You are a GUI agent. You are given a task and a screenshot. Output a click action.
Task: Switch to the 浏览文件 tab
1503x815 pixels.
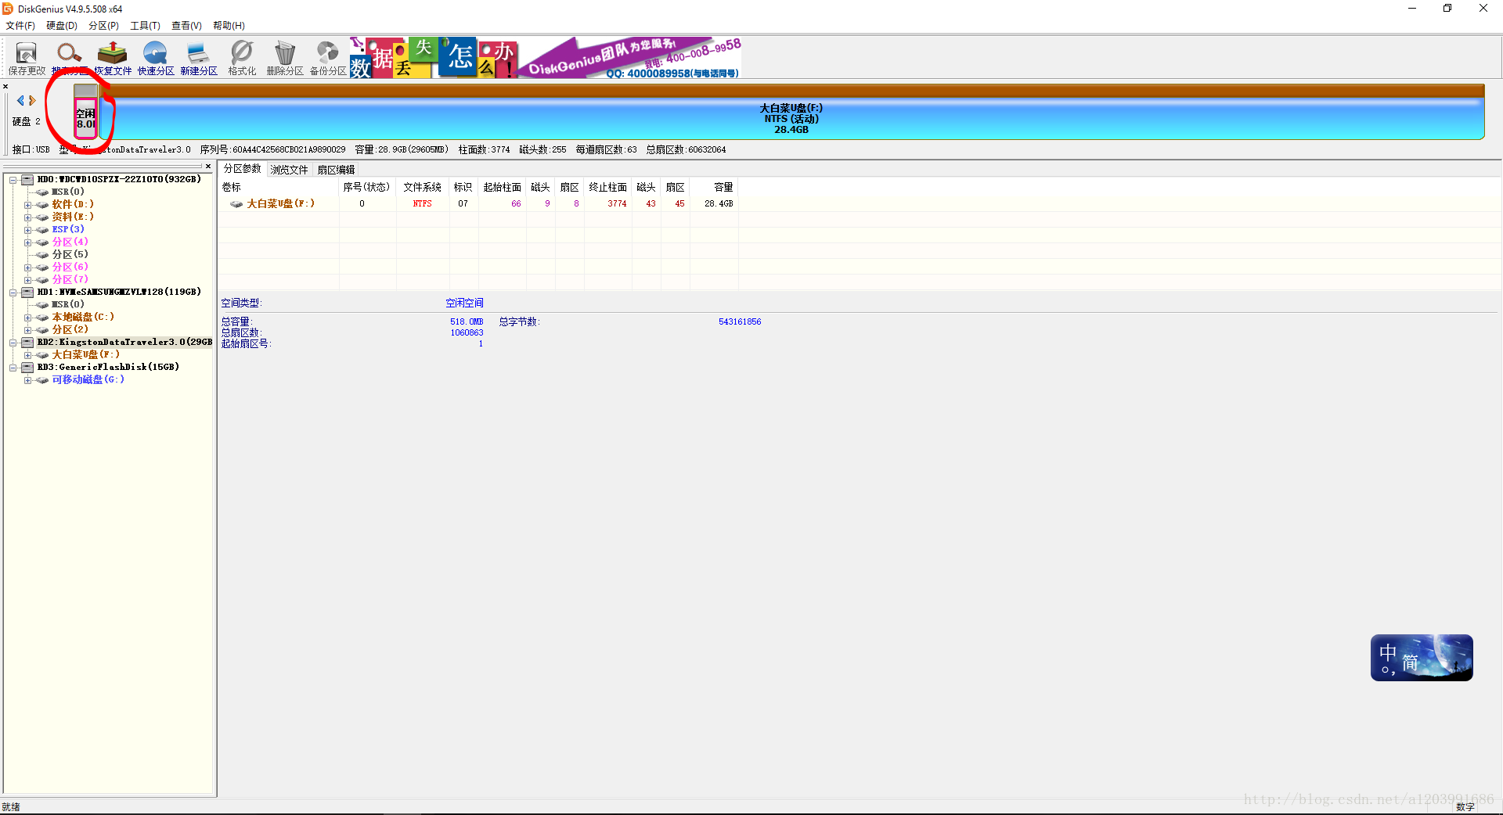coord(289,170)
